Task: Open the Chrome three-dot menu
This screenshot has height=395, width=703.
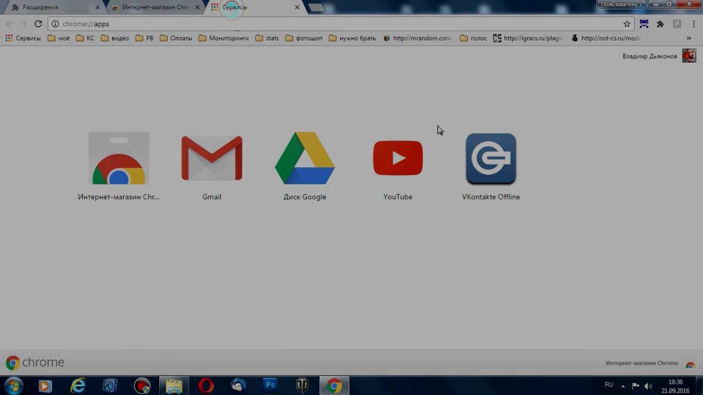Action: [693, 24]
